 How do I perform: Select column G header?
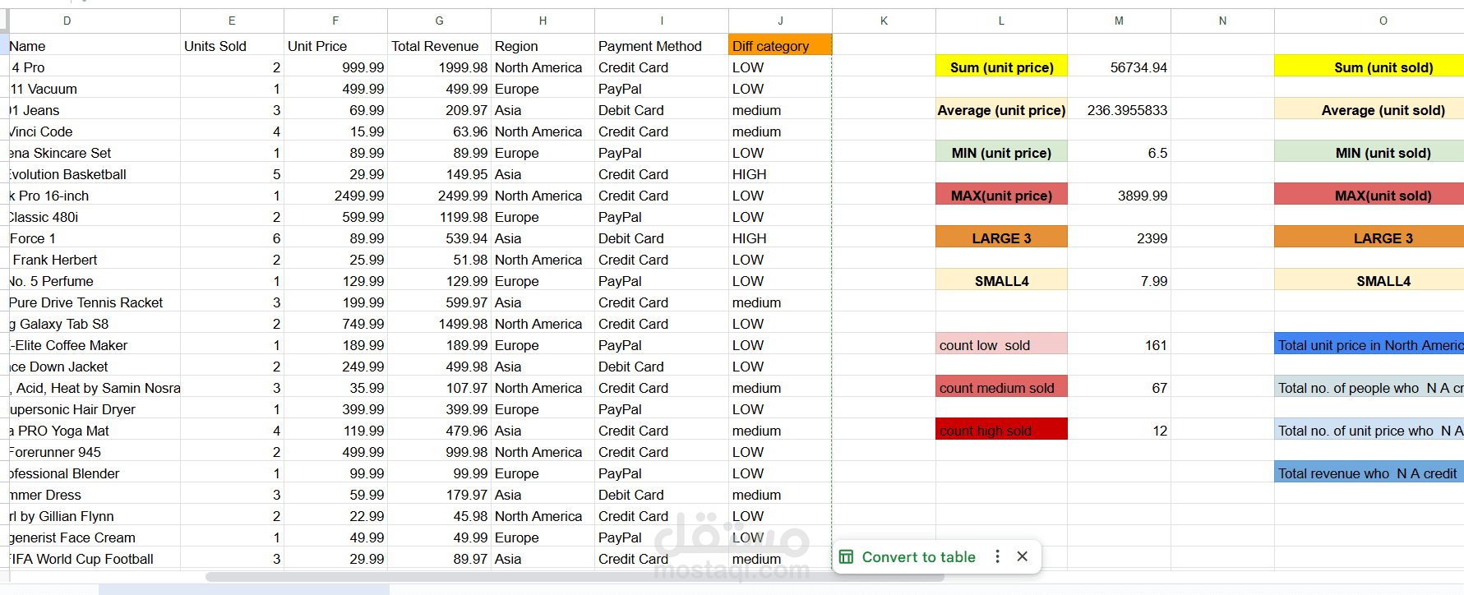439,21
